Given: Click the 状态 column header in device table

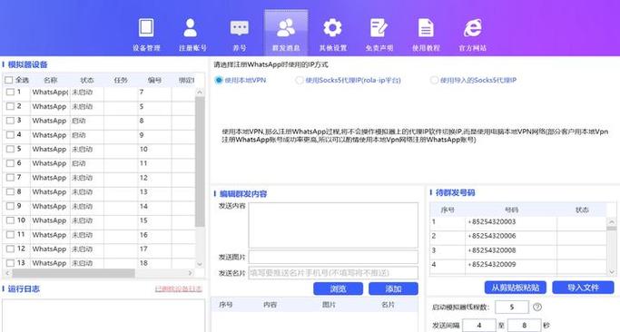Looking at the screenshot, I should coord(87,80).
